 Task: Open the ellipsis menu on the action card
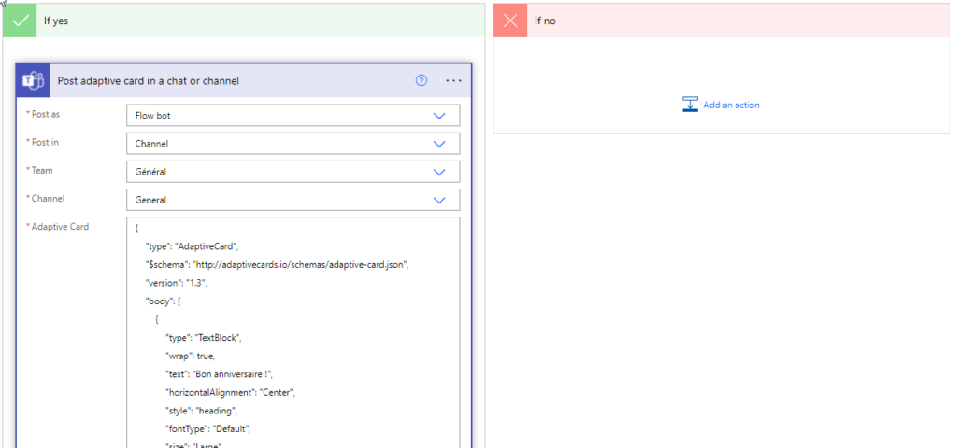(x=454, y=81)
